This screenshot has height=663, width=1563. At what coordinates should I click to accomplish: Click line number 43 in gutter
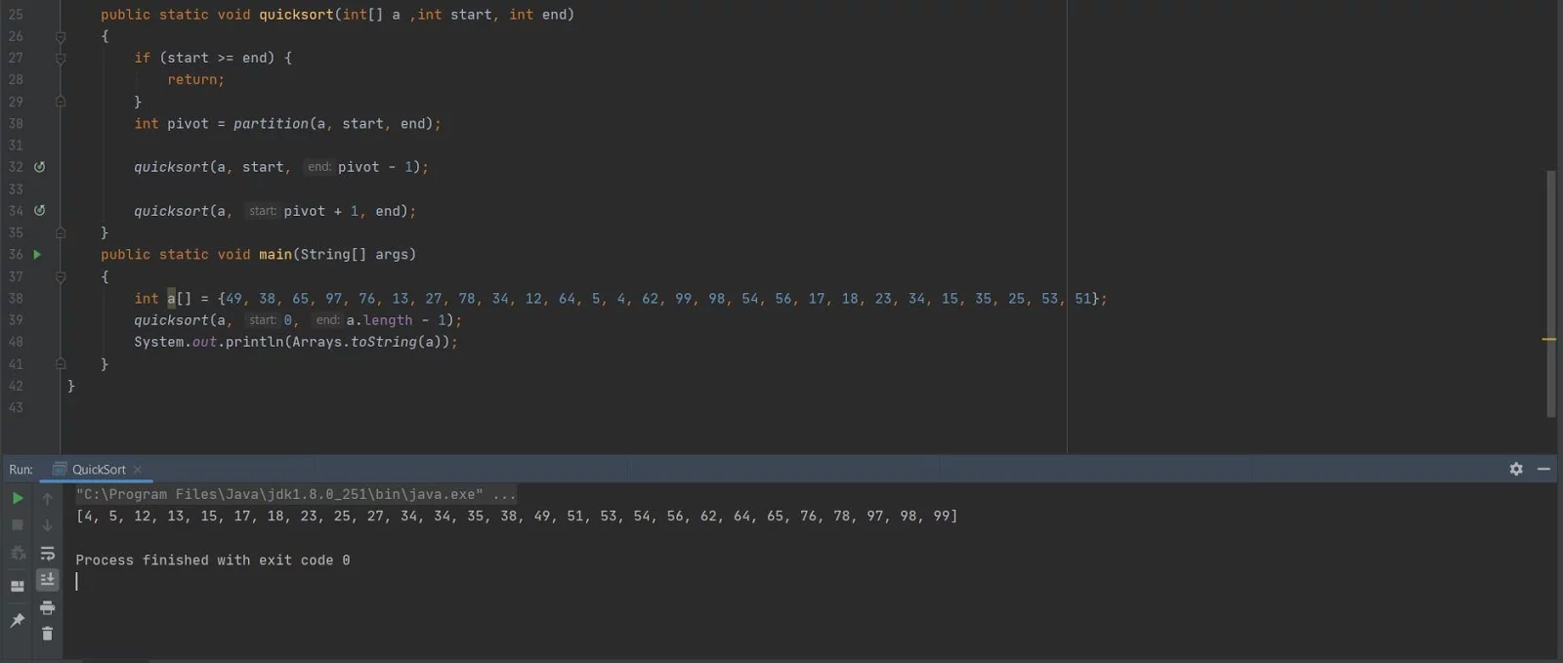coord(16,407)
